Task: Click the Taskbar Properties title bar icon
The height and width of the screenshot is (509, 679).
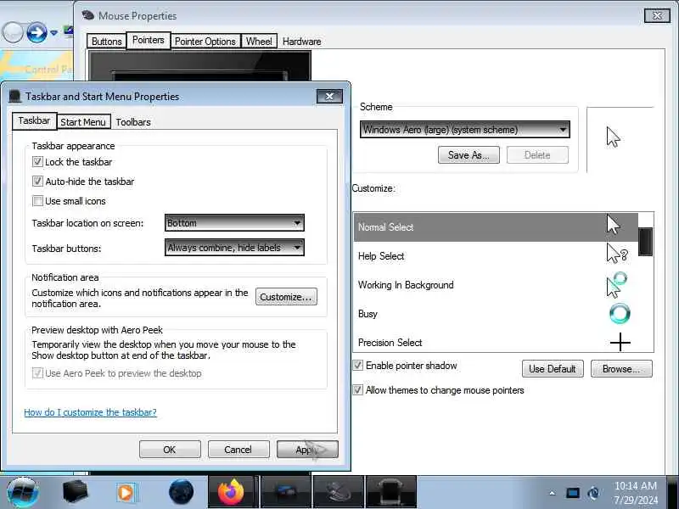Action: [14, 96]
